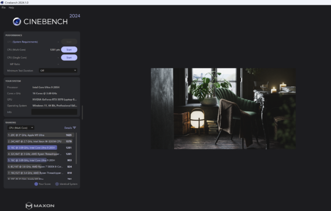Click the Your Score legend dot
Screen dimensions: 331x211
click(36, 184)
